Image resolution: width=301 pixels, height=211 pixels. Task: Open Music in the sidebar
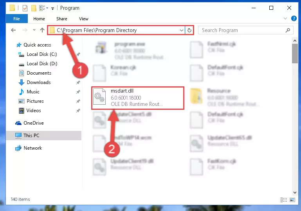[x=33, y=92]
